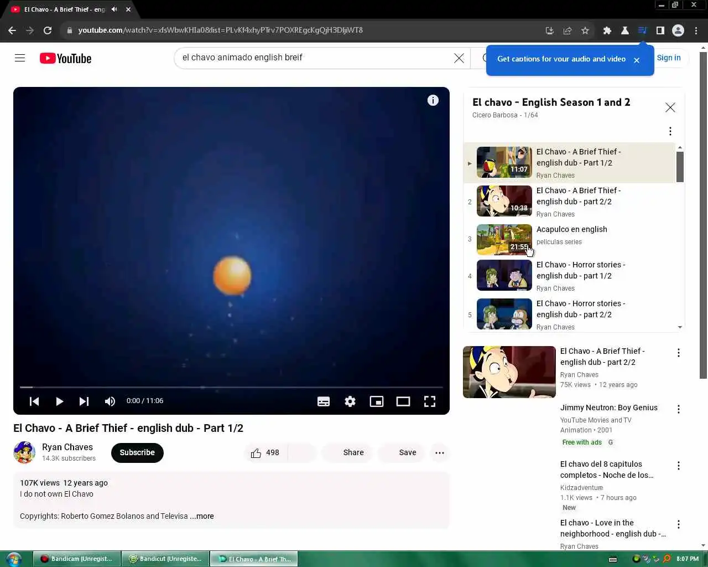This screenshot has width=708, height=567.
Task: Open El chavo del 8 capitulos completos video
Action: 607,470
